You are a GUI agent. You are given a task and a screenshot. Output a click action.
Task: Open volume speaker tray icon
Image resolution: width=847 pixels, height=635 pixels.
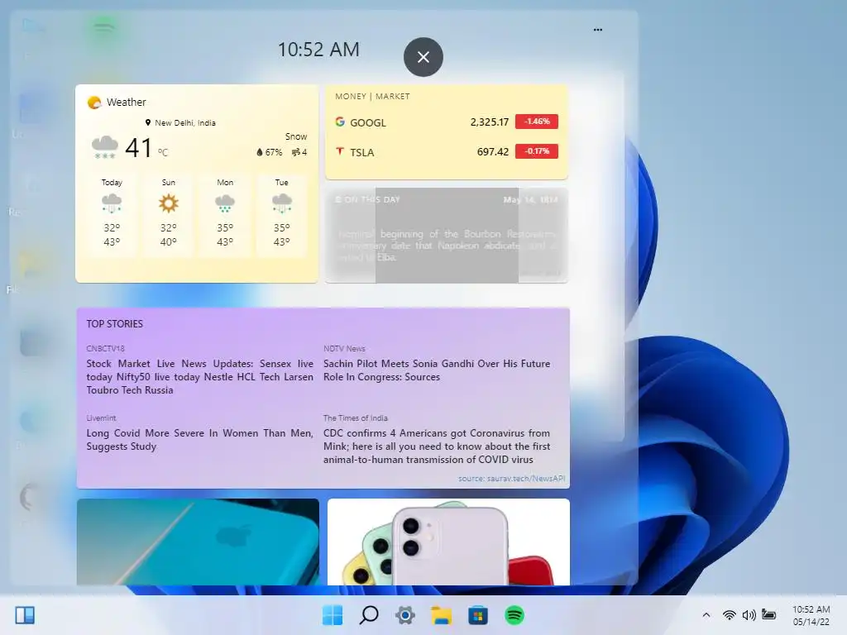pos(749,615)
